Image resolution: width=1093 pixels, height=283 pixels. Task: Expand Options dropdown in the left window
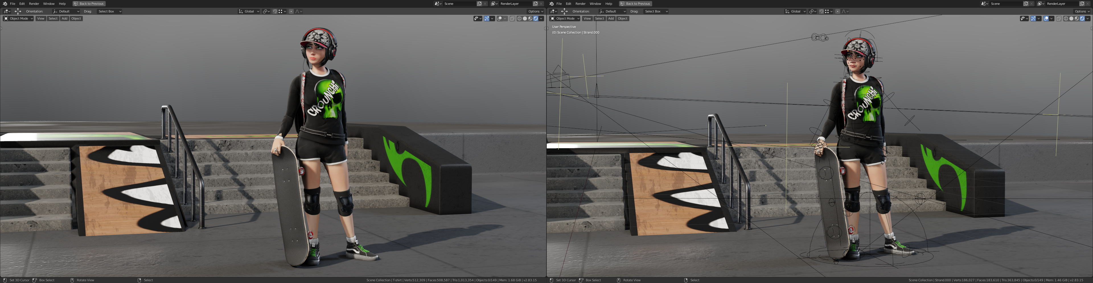[x=535, y=11]
